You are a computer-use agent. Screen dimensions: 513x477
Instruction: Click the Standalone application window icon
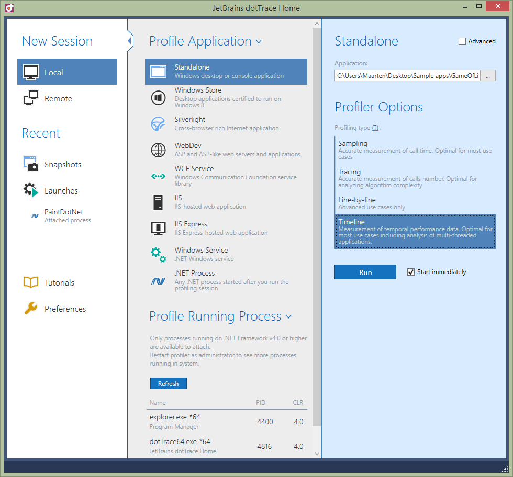click(158, 72)
